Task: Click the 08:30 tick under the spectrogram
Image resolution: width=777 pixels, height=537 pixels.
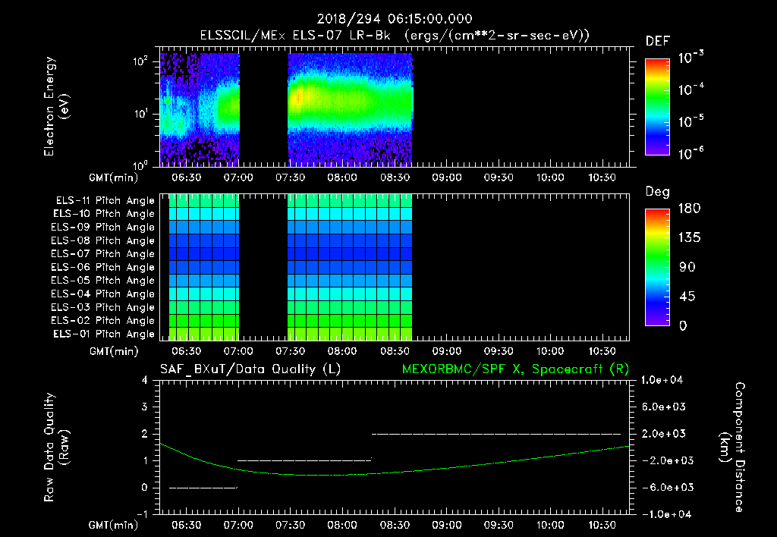Action: pos(395,177)
